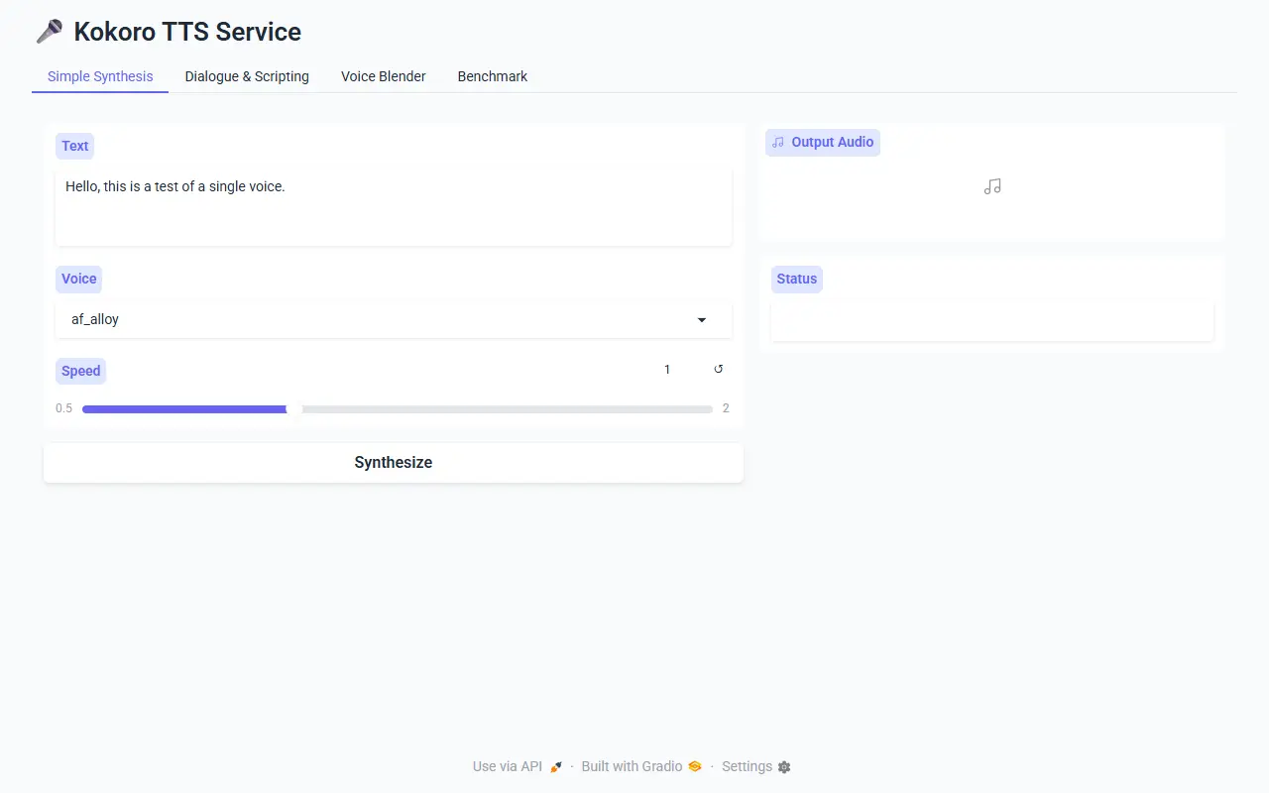Focus the Text input box
1269x793 pixels.
(394, 206)
